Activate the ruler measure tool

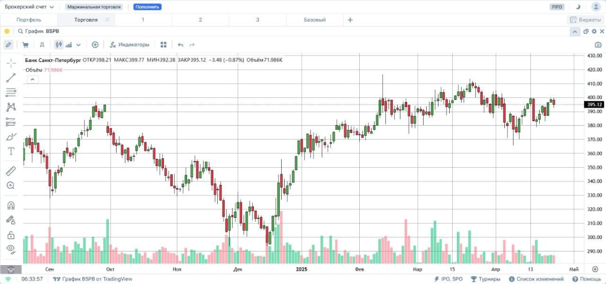tap(11, 171)
